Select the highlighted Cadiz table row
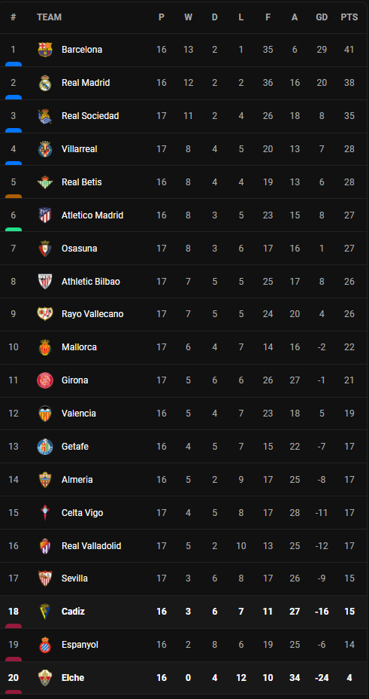The height and width of the screenshot is (699, 369). tap(183, 612)
